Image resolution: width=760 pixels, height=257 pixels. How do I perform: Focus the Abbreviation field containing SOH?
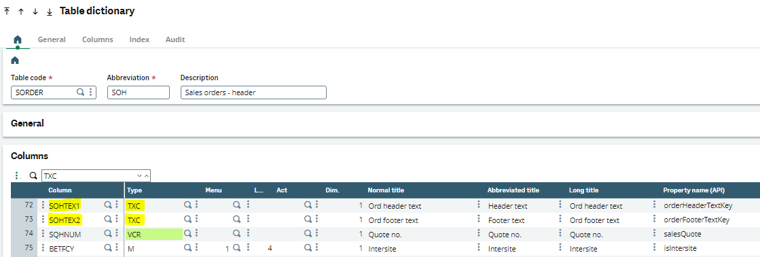coord(138,92)
